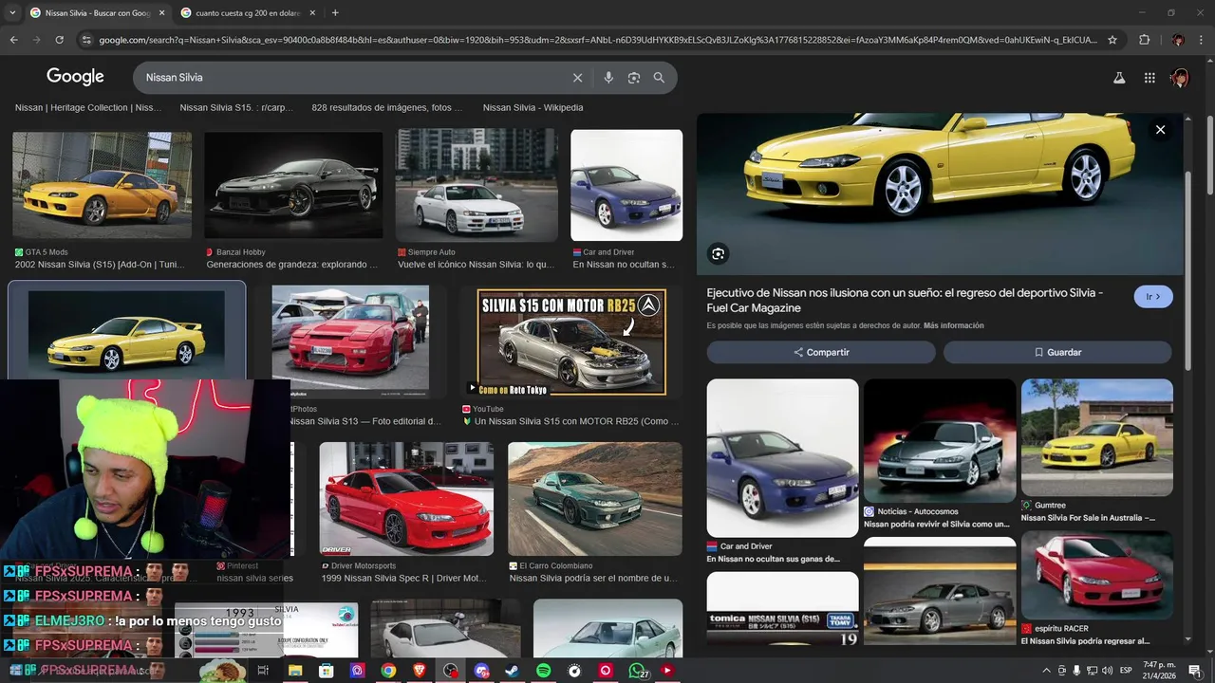Open File Explorer from the taskbar

coord(295,671)
